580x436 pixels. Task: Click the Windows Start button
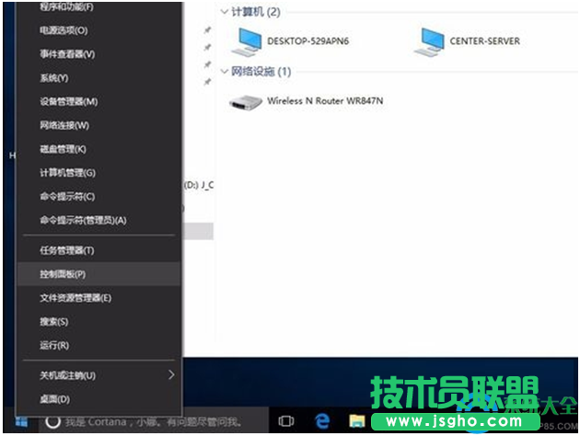click(x=20, y=421)
